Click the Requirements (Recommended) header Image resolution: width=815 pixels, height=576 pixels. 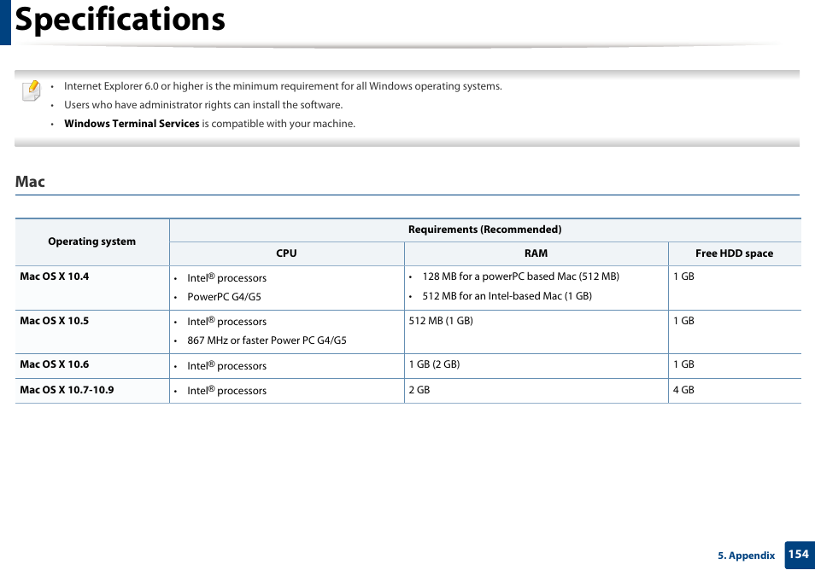[x=484, y=230]
